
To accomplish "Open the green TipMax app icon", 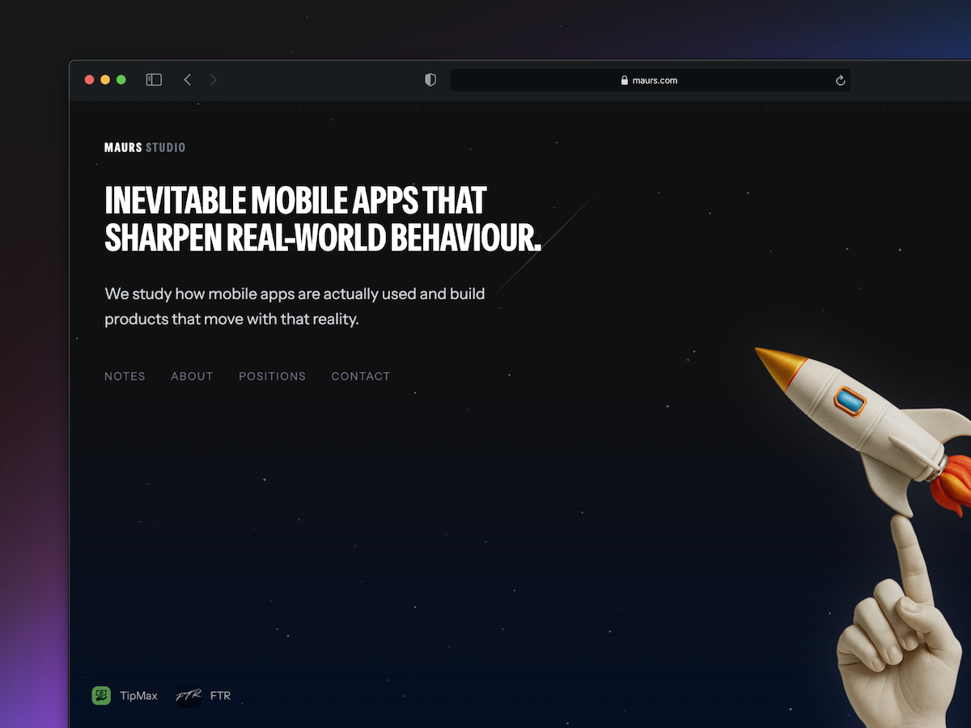I will point(101,696).
